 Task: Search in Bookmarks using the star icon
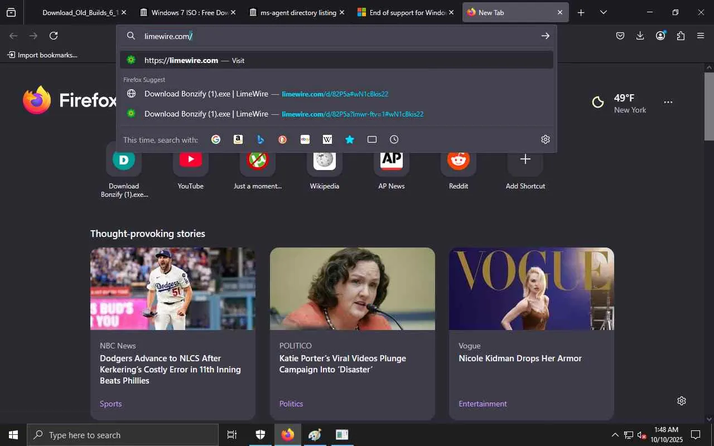pyautogui.click(x=350, y=139)
